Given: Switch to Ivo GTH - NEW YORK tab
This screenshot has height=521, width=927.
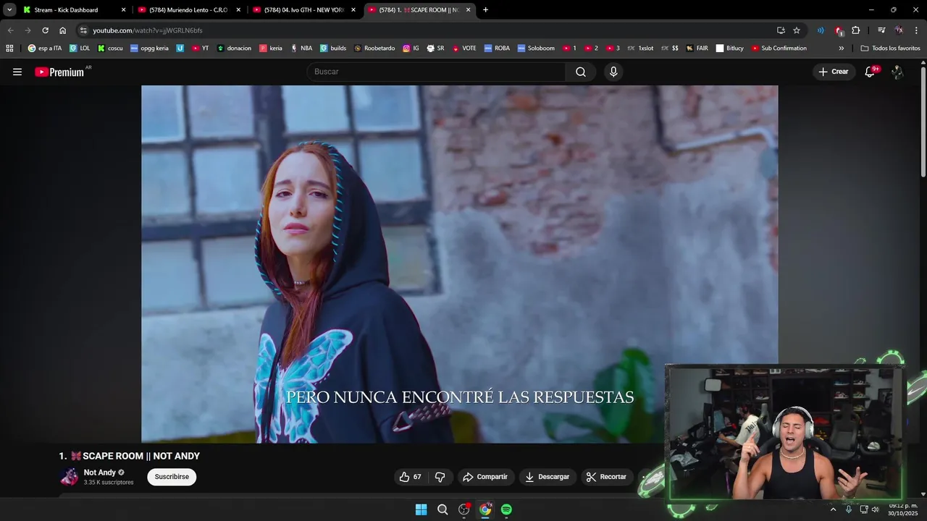Looking at the screenshot, I should [x=304, y=10].
